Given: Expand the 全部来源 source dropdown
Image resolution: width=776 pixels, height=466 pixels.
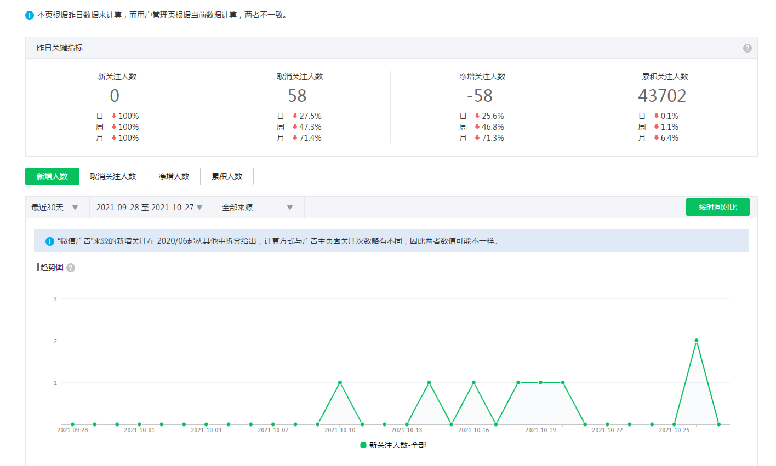Looking at the screenshot, I should click(x=257, y=208).
